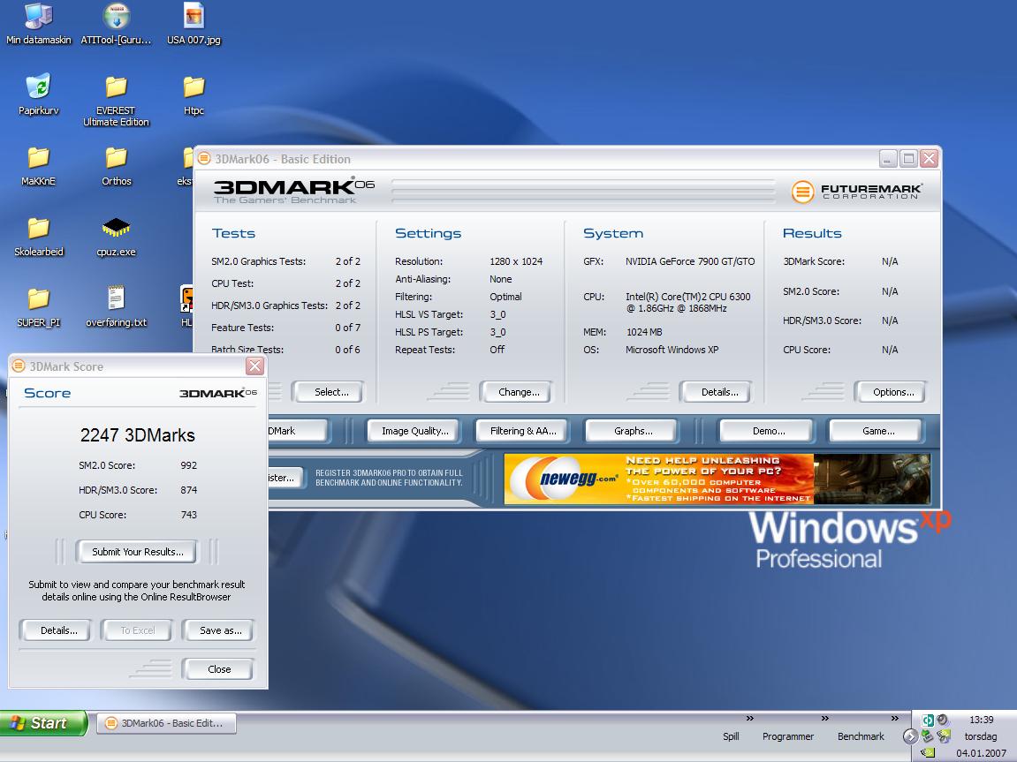This screenshot has height=762, width=1017.
Task: Click the 3DMark06 taskbar button
Action: (167, 723)
